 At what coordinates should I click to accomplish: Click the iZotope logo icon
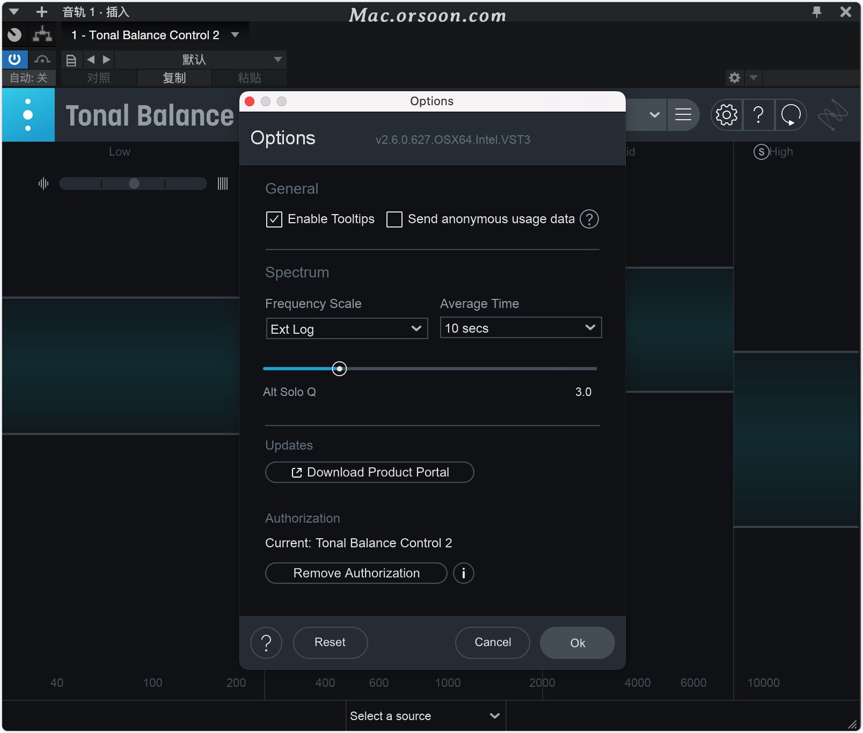tap(832, 115)
